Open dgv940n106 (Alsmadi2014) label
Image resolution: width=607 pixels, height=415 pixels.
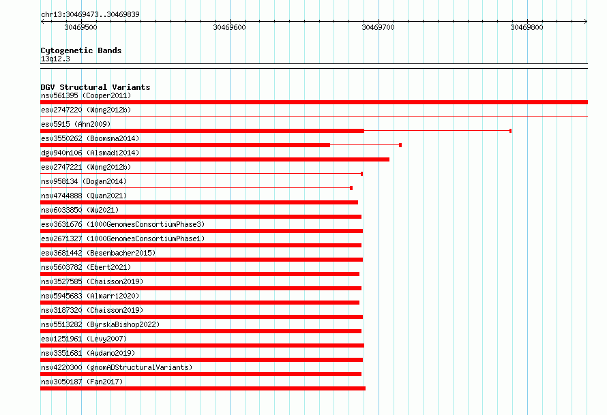[90, 153]
